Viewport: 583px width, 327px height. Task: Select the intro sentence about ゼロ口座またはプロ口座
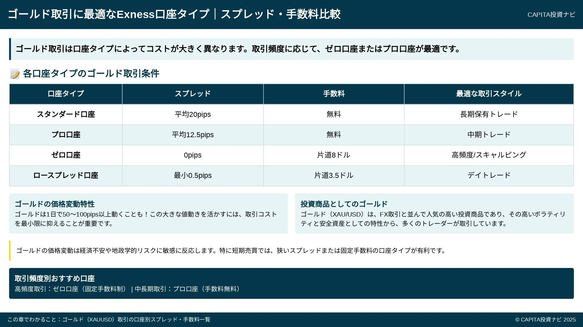(x=238, y=49)
